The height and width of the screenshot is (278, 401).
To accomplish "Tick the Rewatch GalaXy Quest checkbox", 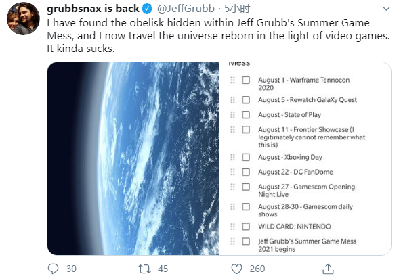I will [x=246, y=100].
